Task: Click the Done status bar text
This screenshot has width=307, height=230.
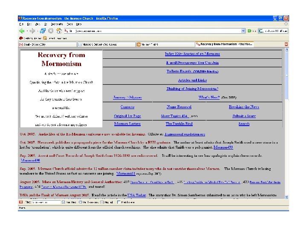Action: tap(22, 208)
